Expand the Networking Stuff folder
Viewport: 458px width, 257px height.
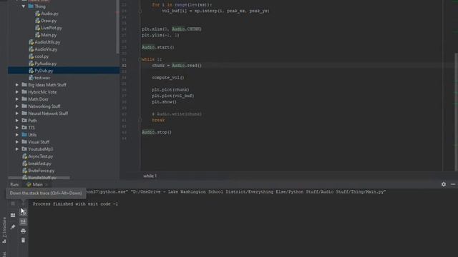[17, 106]
